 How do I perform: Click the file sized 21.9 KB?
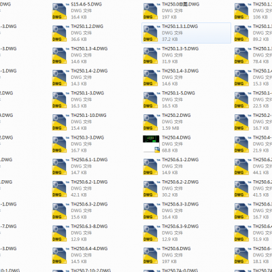(253, 145)
